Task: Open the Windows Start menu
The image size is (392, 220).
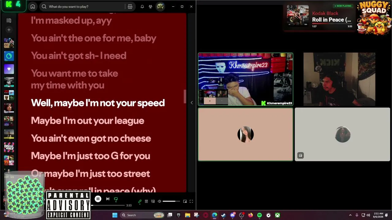Action: (x=115, y=215)
